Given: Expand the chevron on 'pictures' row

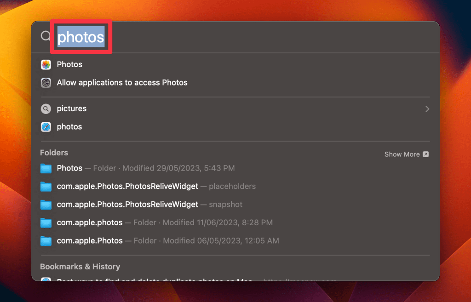Looking at the screenshot, I should (427, 109).
